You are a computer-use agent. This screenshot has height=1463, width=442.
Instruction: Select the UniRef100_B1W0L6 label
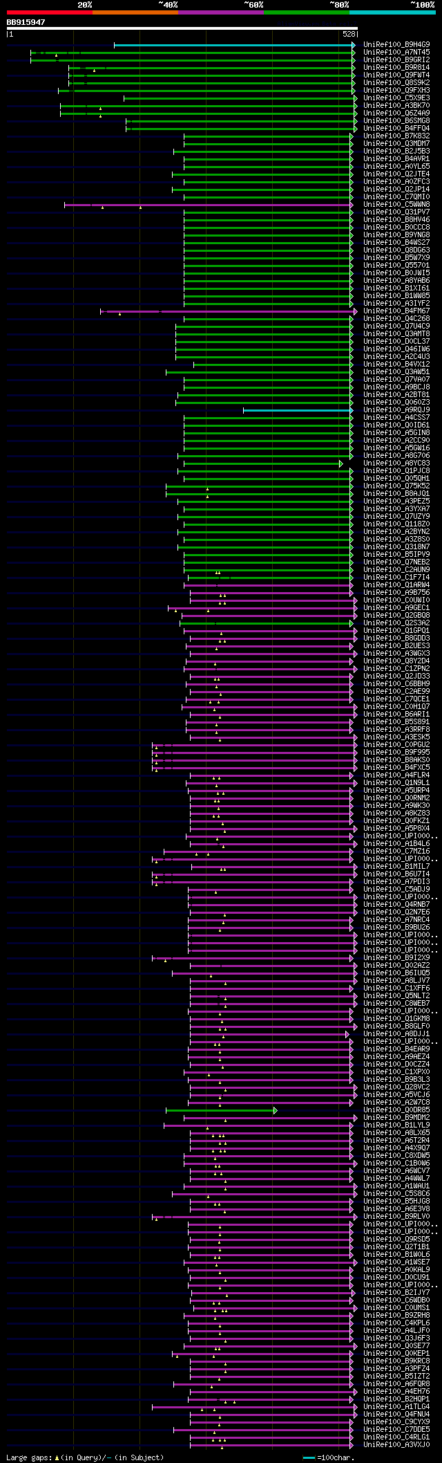pos(396,1255)
